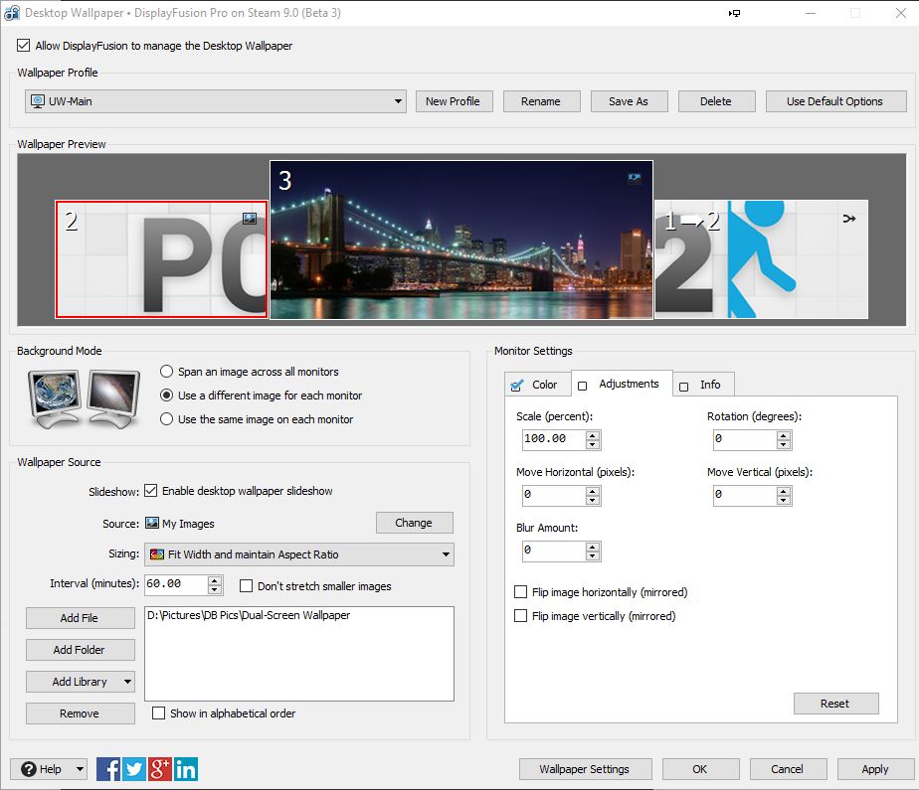This screenshot has height=790, width=919.
Task: Open the Google+ social icon
Action: point(160,768)
